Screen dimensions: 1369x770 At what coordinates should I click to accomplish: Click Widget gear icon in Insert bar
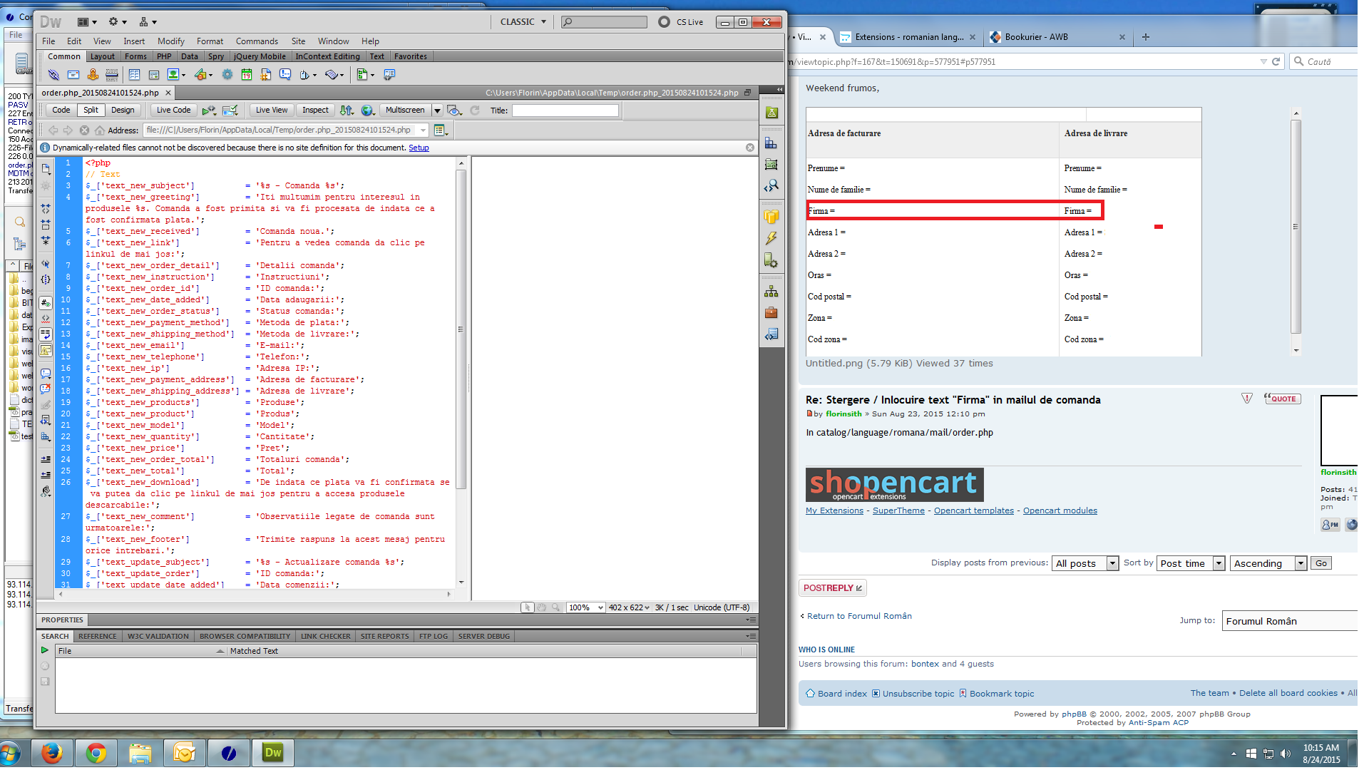(x=227, y=75)
